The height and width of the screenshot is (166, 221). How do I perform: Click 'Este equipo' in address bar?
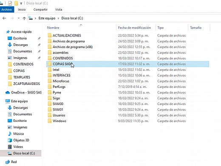point(47,18)
